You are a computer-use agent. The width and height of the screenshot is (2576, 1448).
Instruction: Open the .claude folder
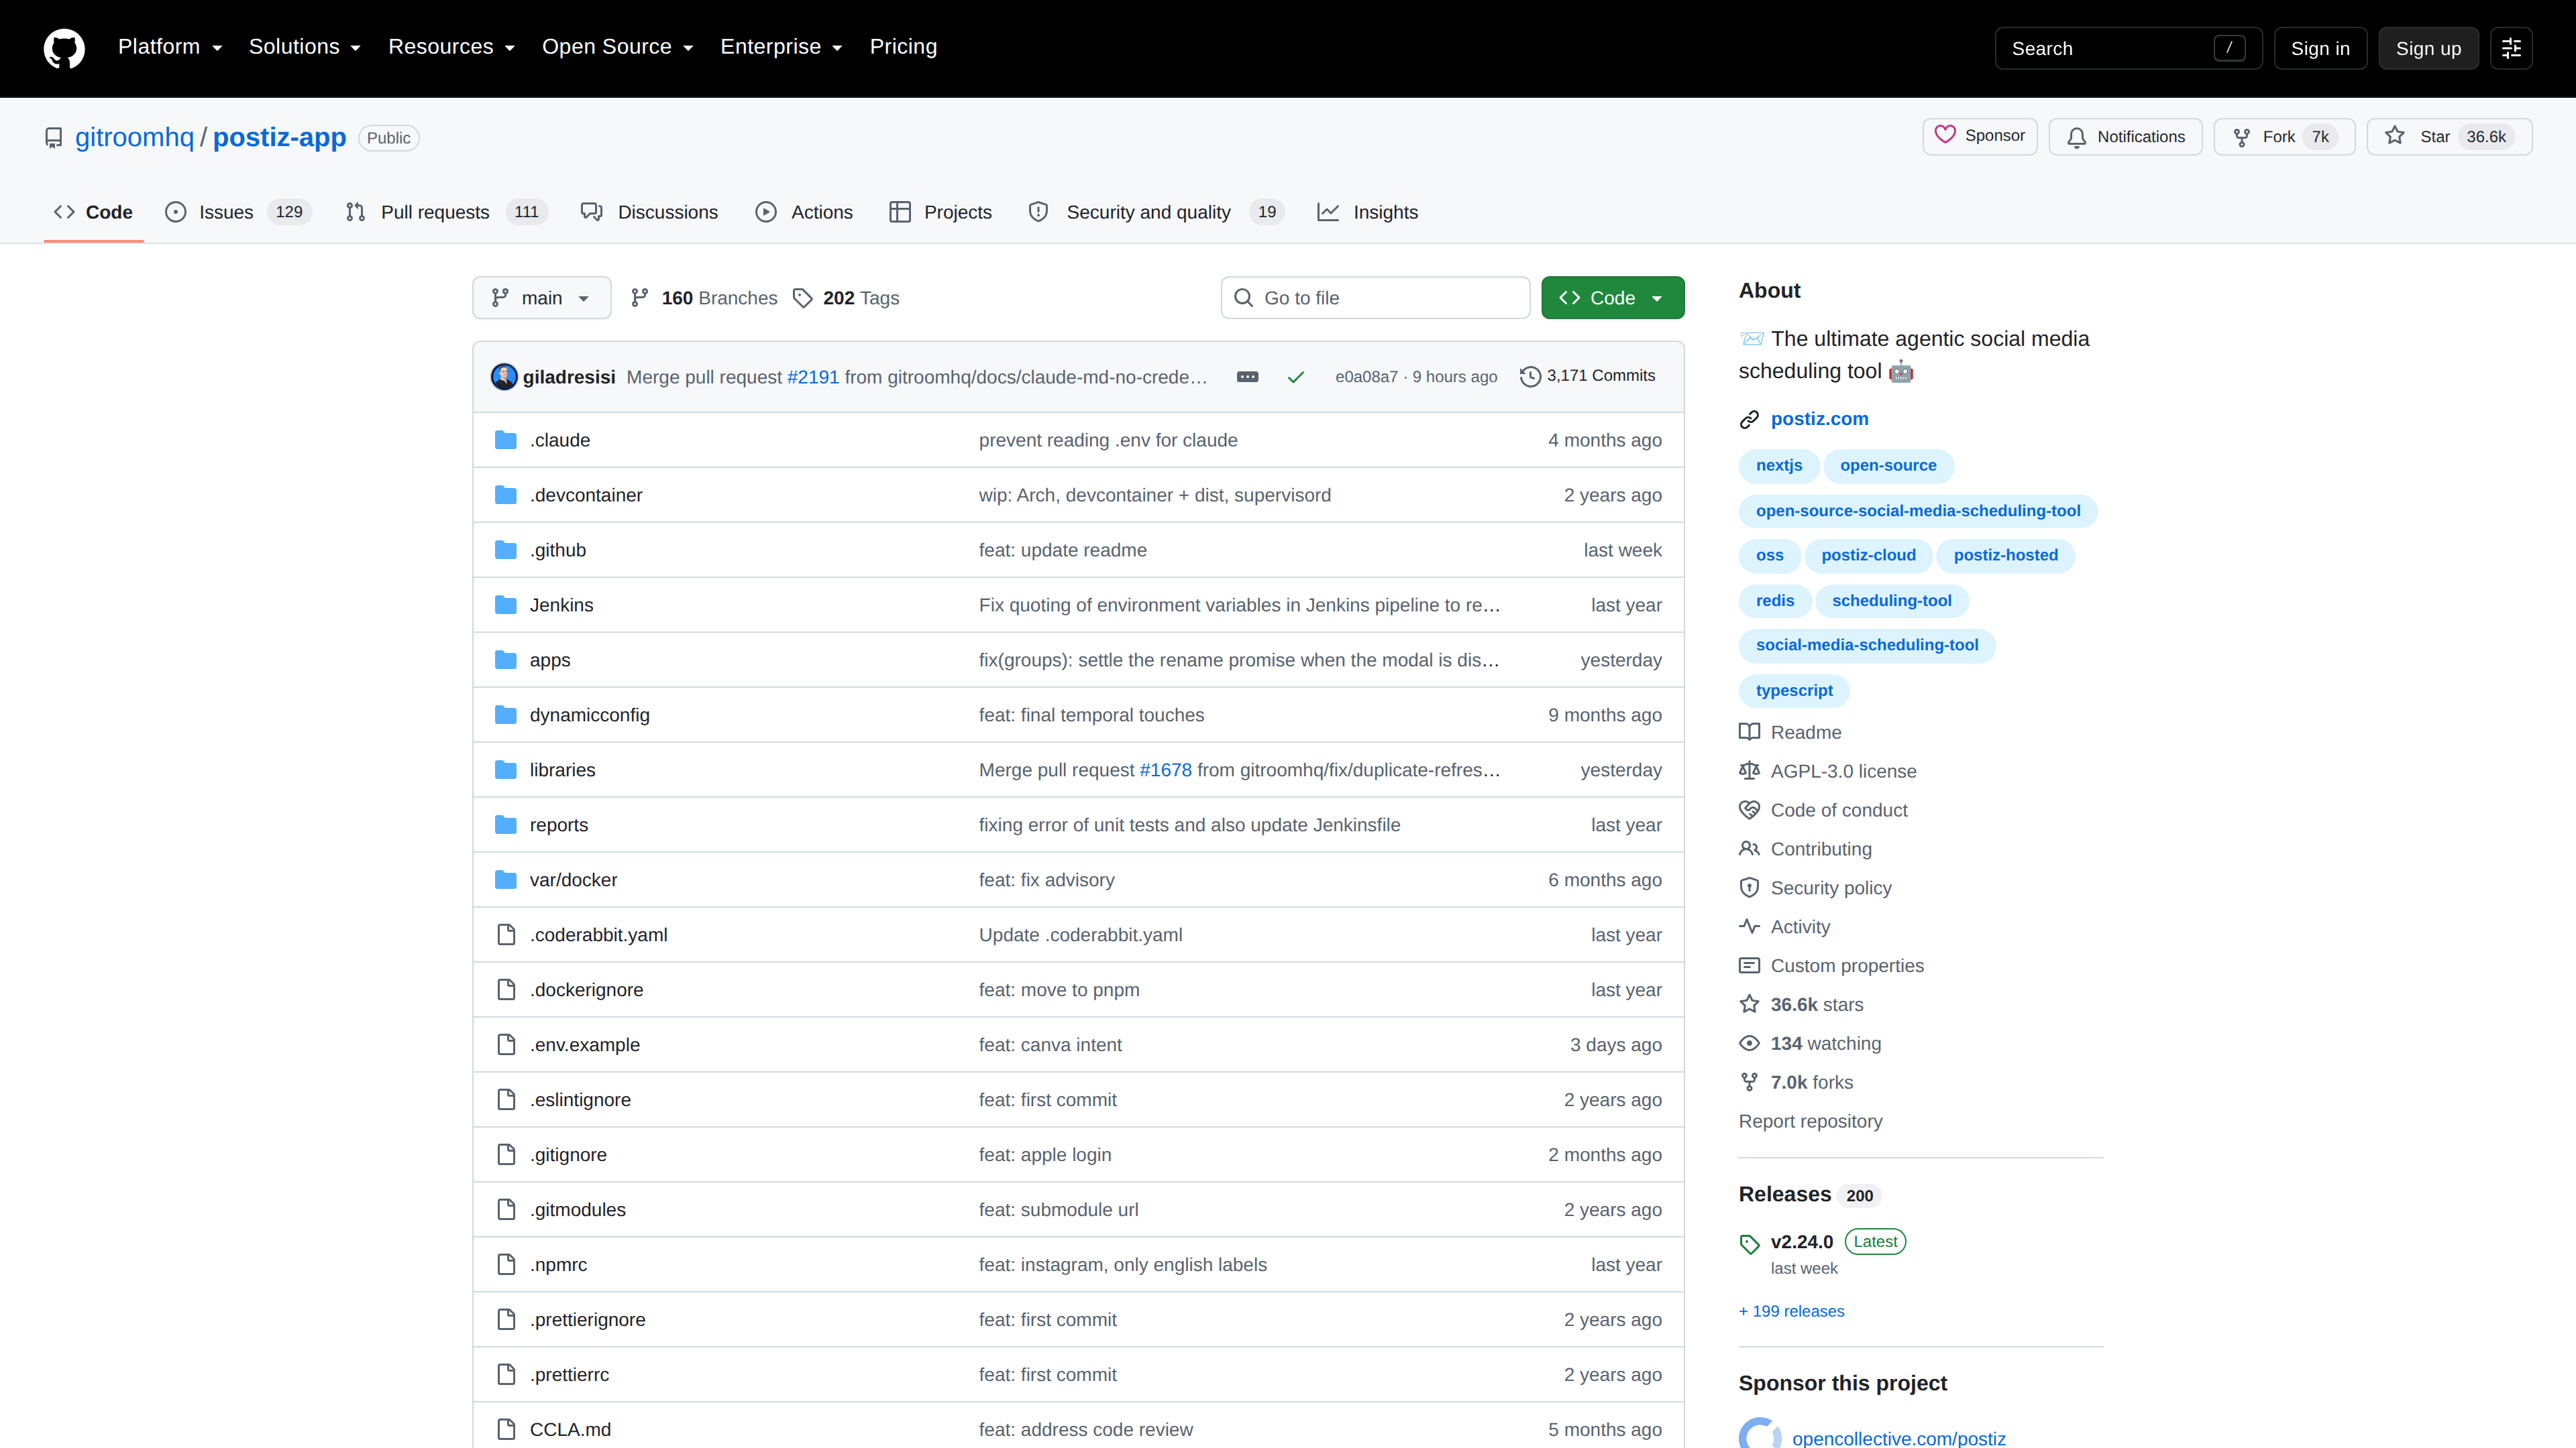tap(560, 440)
